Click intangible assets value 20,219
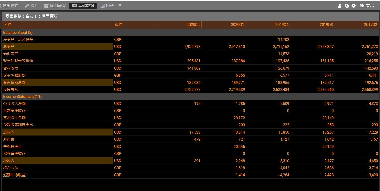The height and width of the screenshot is (191, 380). pos(372,54)
